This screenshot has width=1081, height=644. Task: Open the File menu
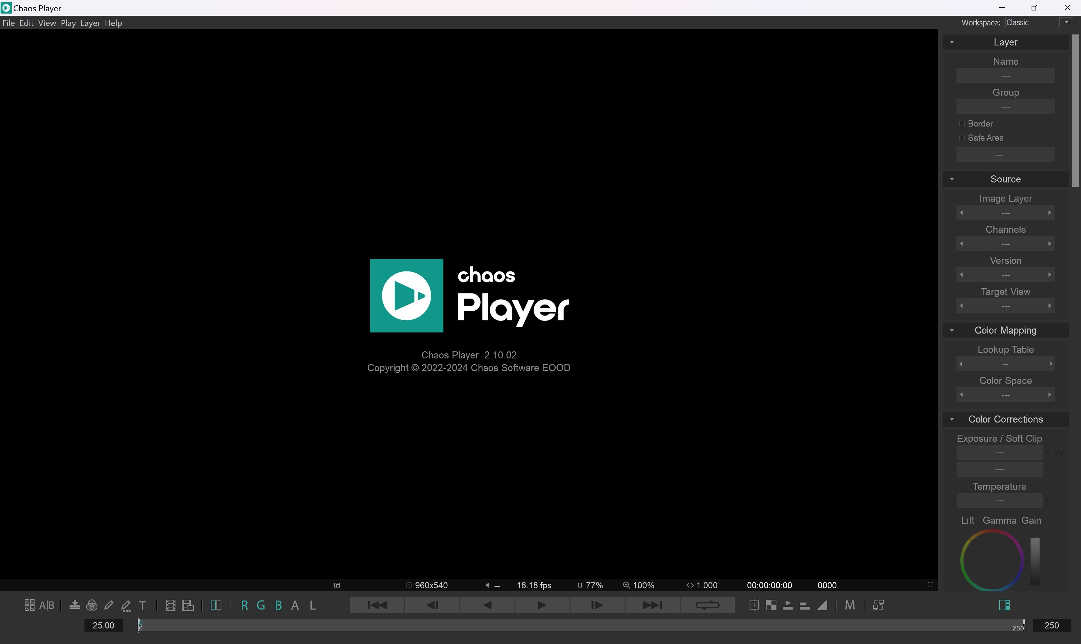pos(8,23)
